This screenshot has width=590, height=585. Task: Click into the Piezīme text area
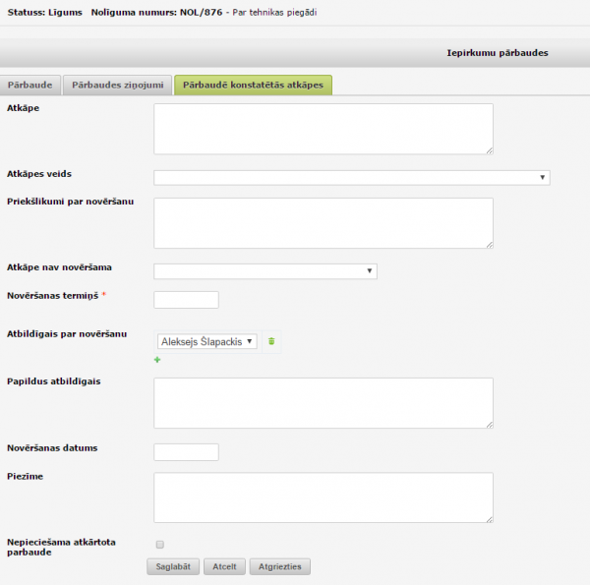point(323,497)
